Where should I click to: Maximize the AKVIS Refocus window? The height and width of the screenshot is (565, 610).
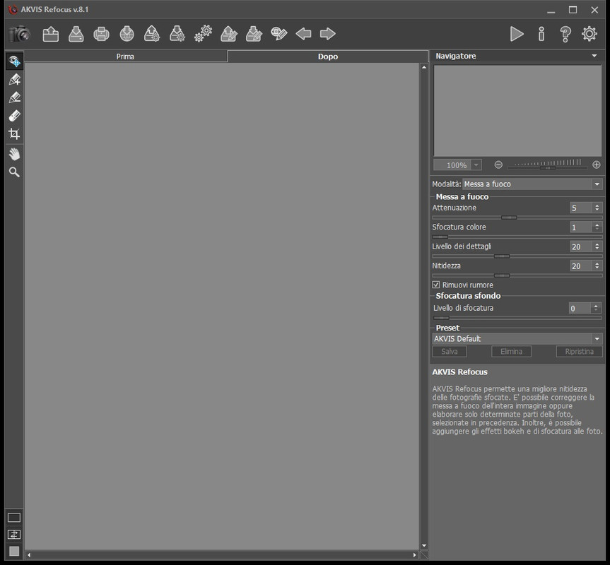click(x=573, y=10)
